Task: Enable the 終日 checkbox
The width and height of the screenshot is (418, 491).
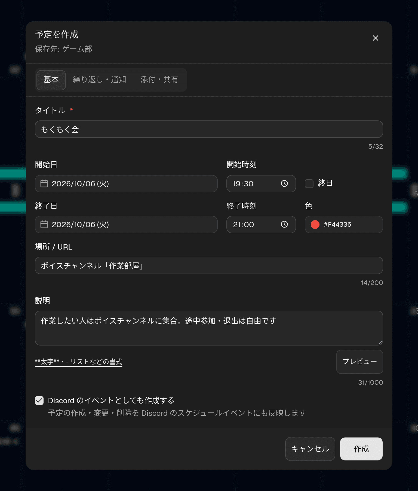Action: [309, 184]
